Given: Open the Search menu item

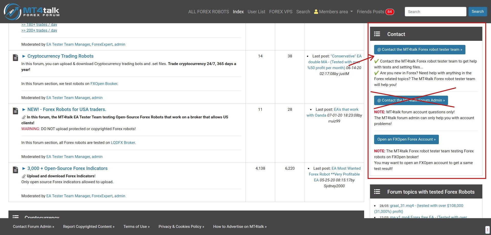Looking at the screenshot, I should (x=303, y=12).
